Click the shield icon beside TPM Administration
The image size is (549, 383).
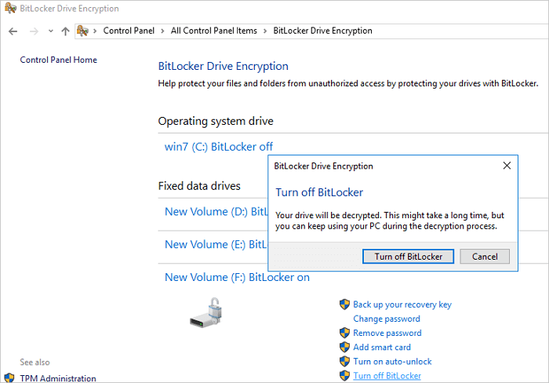tap(9, 378)
